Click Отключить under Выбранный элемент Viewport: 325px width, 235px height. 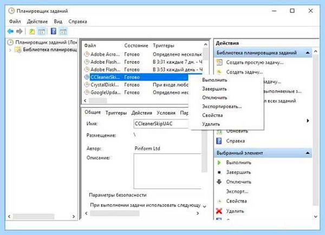238,182
